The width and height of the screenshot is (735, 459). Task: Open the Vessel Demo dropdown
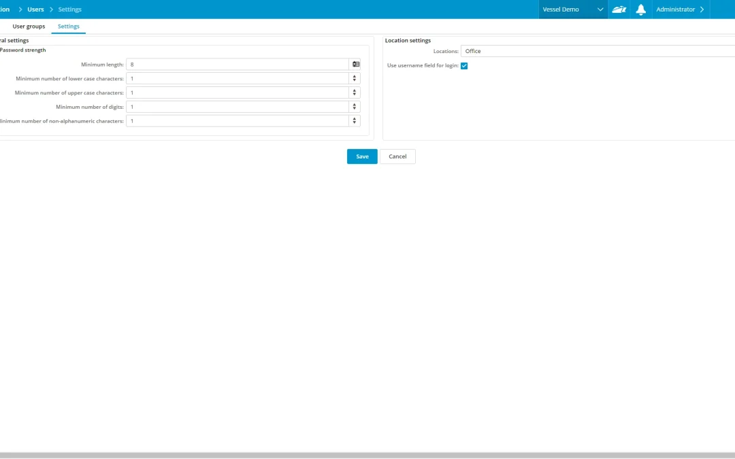click(572, 10)
